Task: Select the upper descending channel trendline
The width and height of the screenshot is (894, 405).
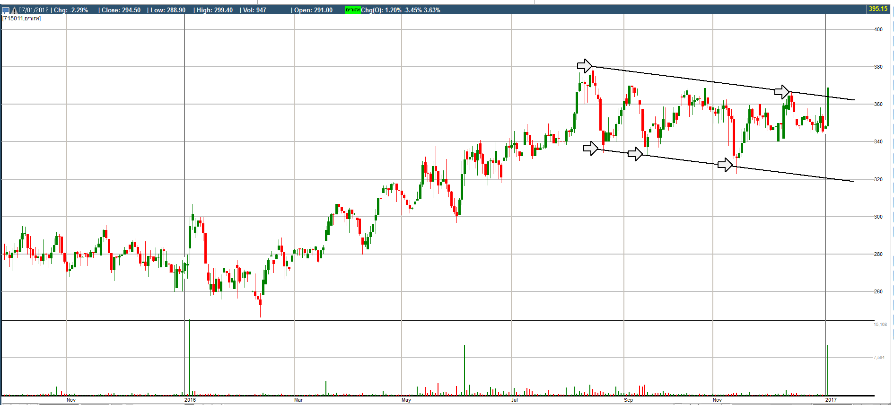Action: [723, 83]
